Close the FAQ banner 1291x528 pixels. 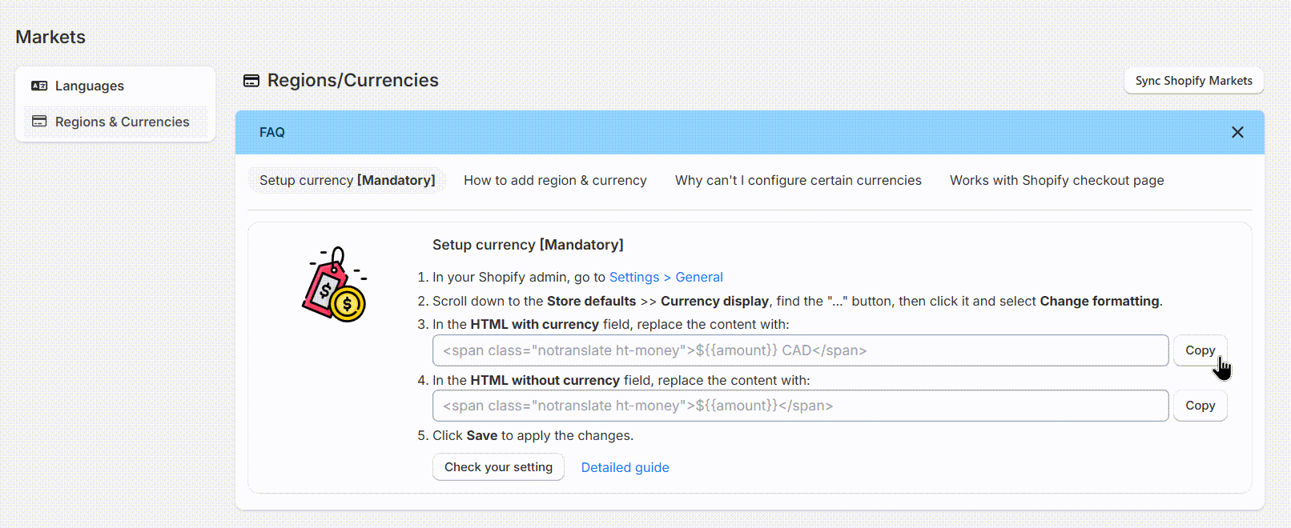pyautogui.click(x=1237, y=132)
